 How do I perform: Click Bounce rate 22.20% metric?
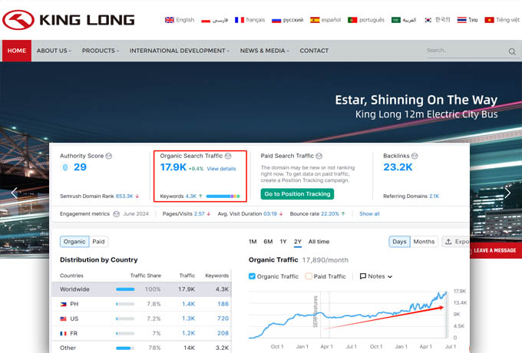point(318,214)
